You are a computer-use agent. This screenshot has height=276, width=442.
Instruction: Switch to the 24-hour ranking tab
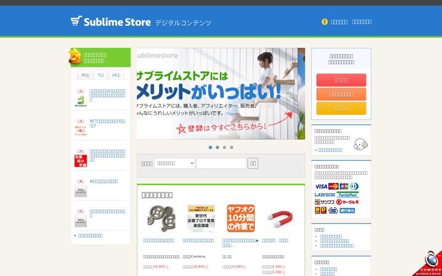116,75
